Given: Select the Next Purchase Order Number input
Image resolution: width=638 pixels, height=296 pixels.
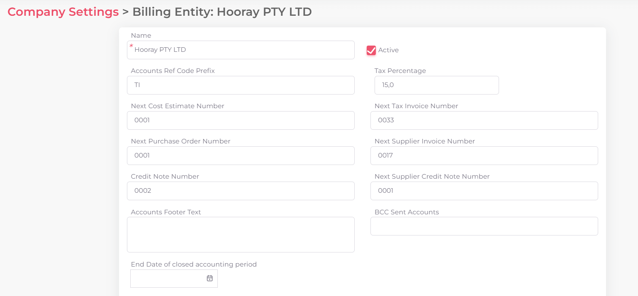Looking at the screenshot, I should pos(241,155).
